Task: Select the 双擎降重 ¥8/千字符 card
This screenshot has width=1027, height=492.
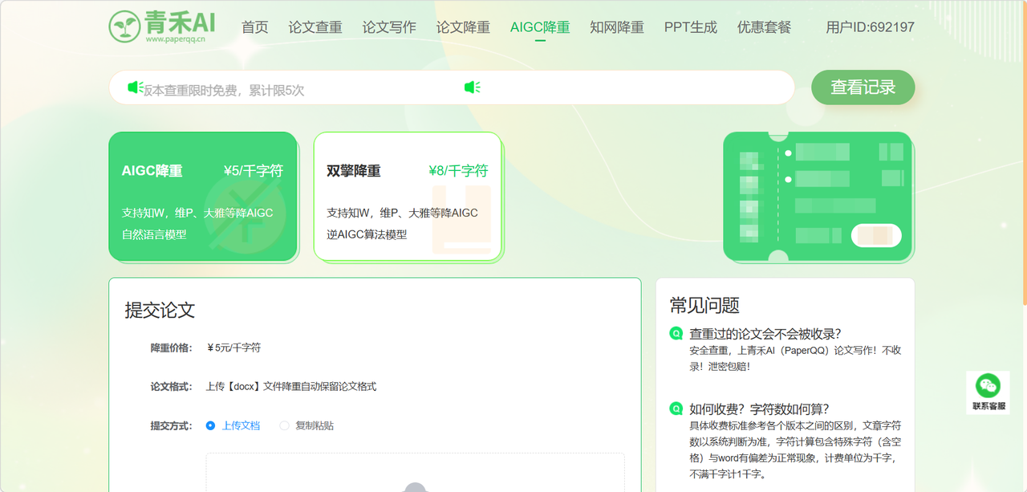Action: coord(408,197)
